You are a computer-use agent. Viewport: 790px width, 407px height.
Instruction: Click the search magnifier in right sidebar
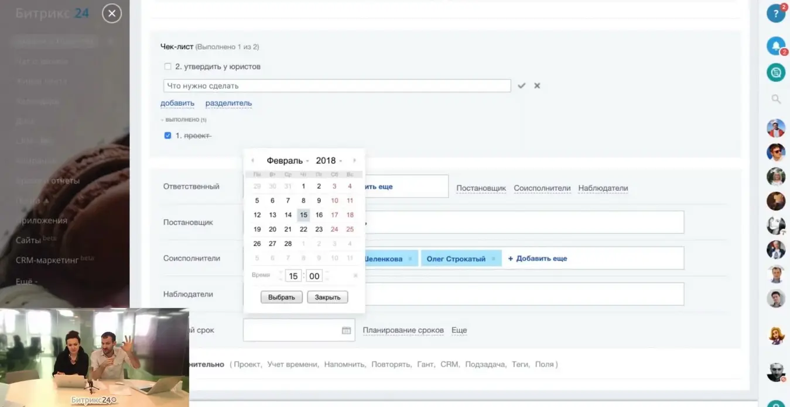coord(775,99)
